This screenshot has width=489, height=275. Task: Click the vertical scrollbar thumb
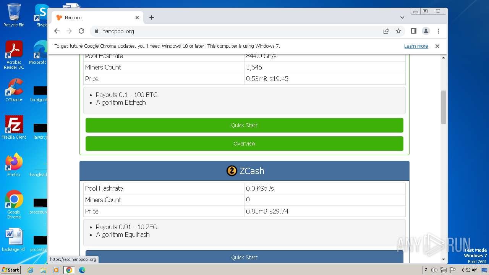[444, 107]
